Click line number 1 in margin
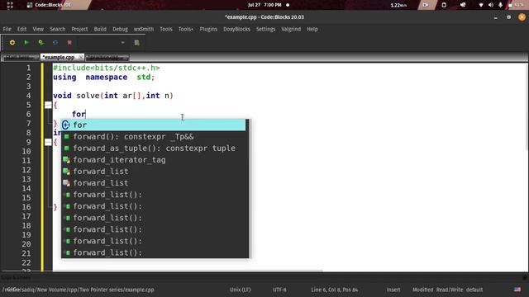The image size is (529, 297). (x=29, y=68)
